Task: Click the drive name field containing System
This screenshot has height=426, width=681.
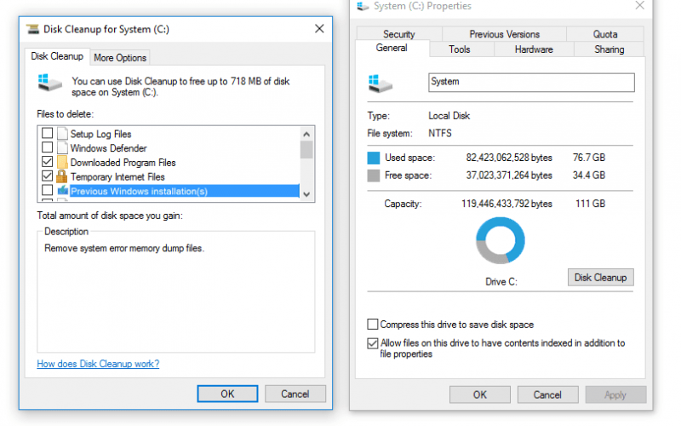Action: click(x=531, y=83)
